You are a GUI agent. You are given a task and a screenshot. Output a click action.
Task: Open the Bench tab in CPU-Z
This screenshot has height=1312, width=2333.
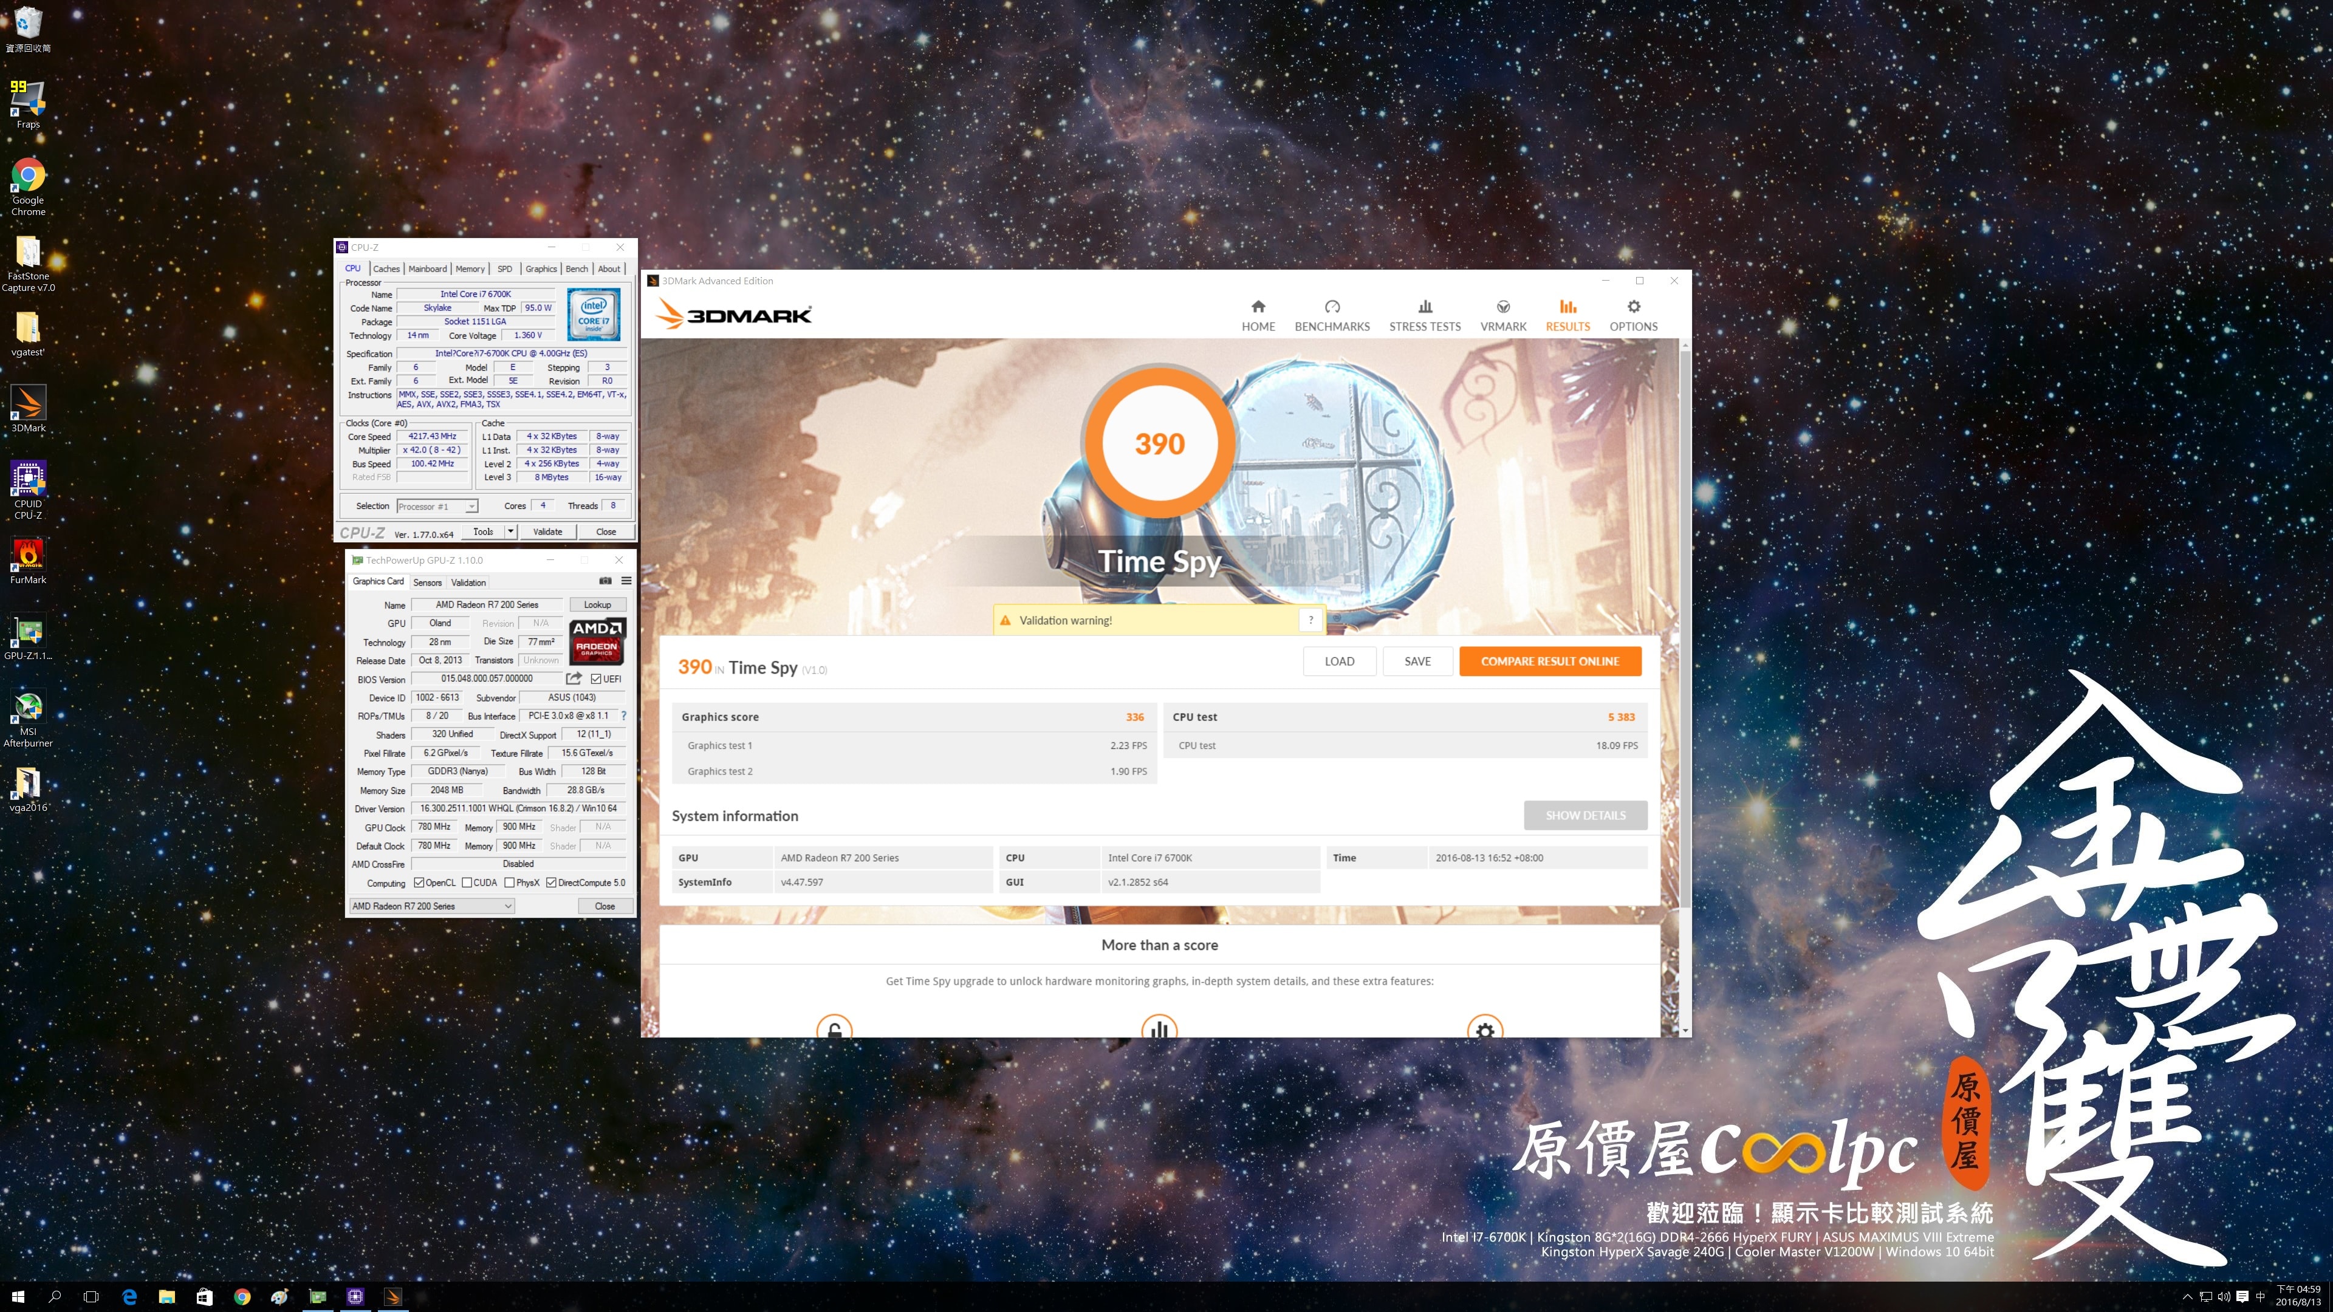pos(577,268)
